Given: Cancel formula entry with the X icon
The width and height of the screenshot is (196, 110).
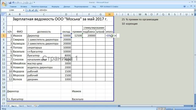Looking at the screenshot, I should click(30, 10).
